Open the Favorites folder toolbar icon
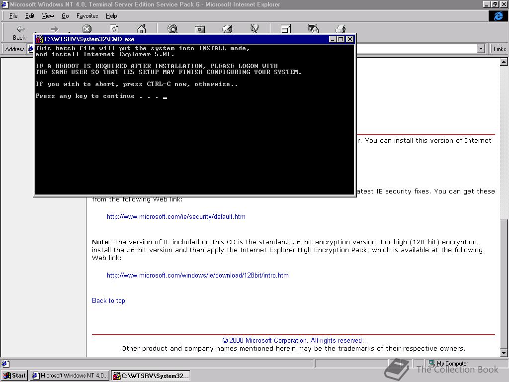Screen dimensions: 509x382 (x=200, y=29)
